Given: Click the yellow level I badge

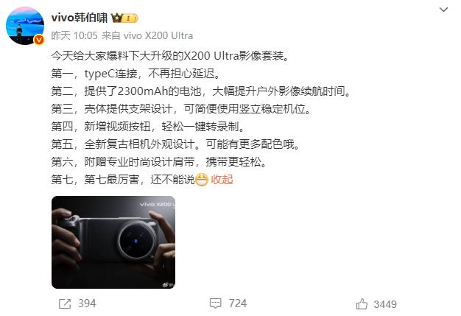Looking at the screenshot, I should click(x=130, y=18).
